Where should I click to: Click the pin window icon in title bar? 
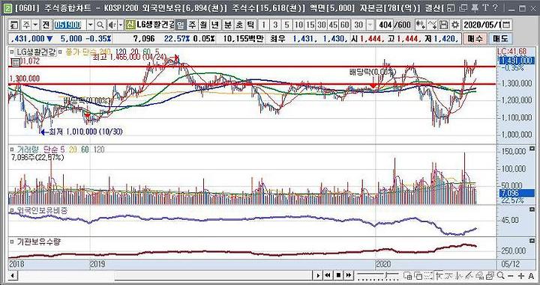[x=475, y=8]
